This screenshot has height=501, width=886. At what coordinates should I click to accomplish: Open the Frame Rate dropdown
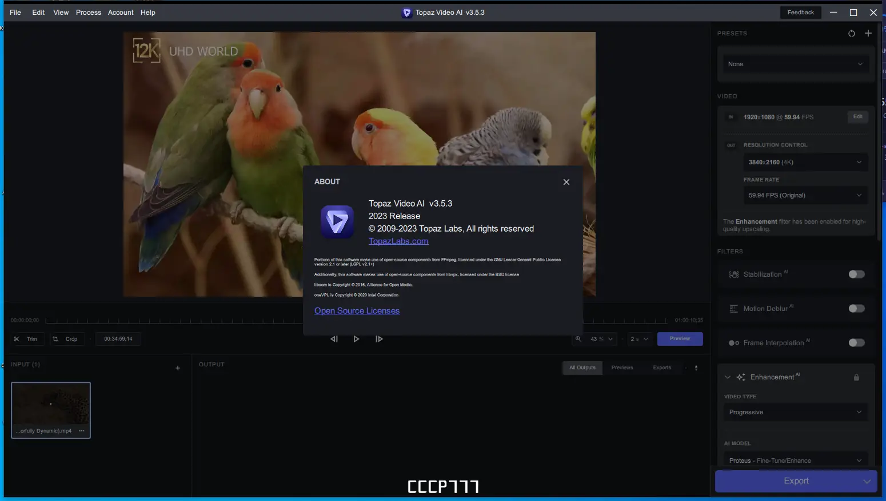805,195
